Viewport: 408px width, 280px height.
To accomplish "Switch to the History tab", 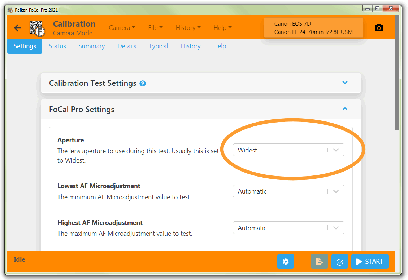I will (x=191, y=46).
